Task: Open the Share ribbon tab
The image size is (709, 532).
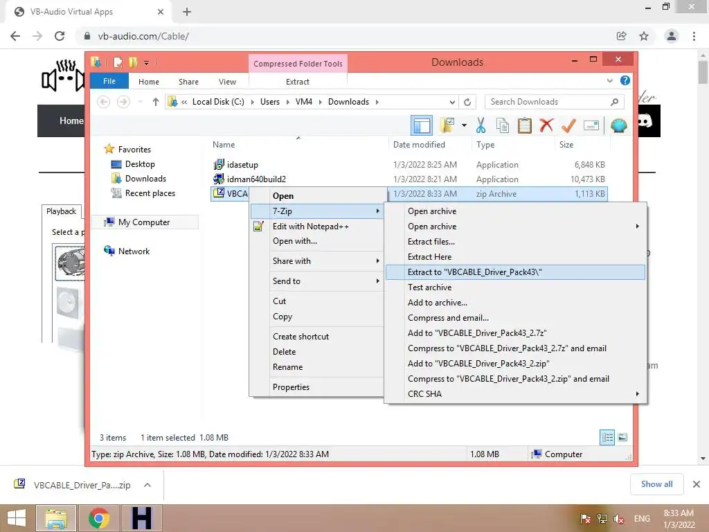Action: tap(188, 82)
